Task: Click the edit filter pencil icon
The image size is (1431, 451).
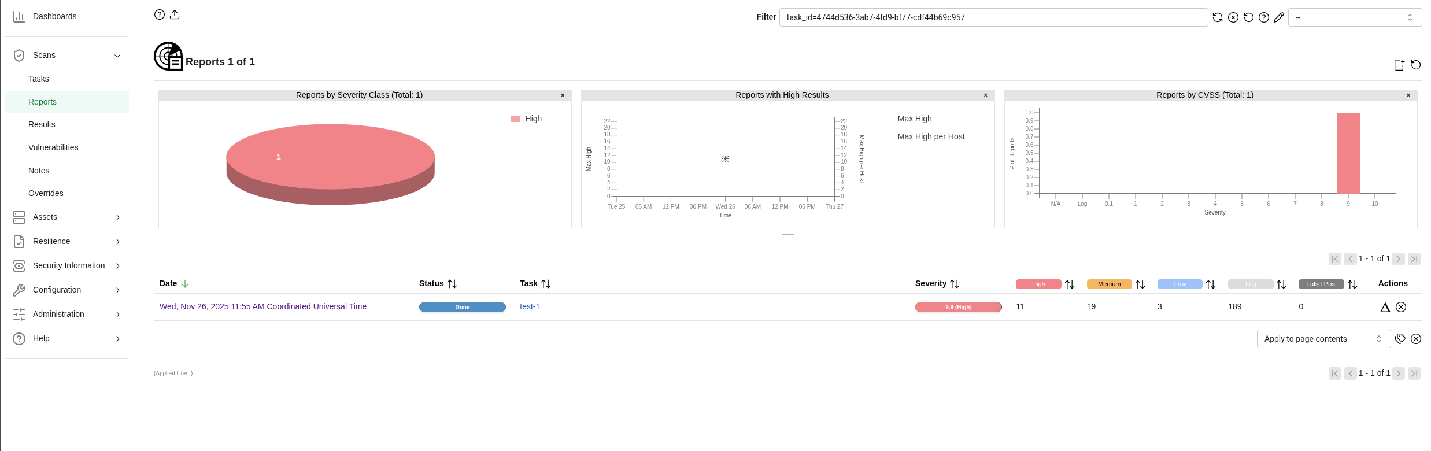Action: coord(1279,17)
